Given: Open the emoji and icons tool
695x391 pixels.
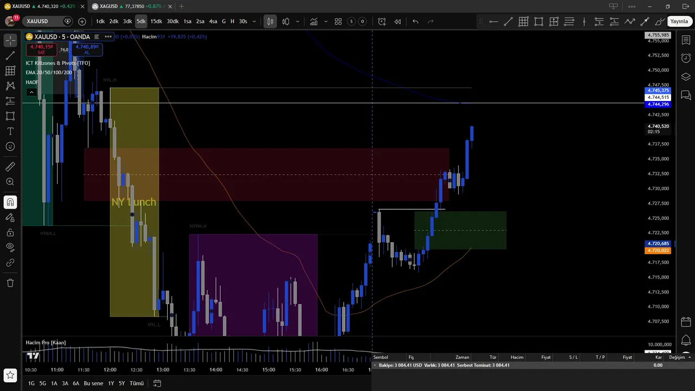Looking at the screenshot, I should [x=10, y=147].
